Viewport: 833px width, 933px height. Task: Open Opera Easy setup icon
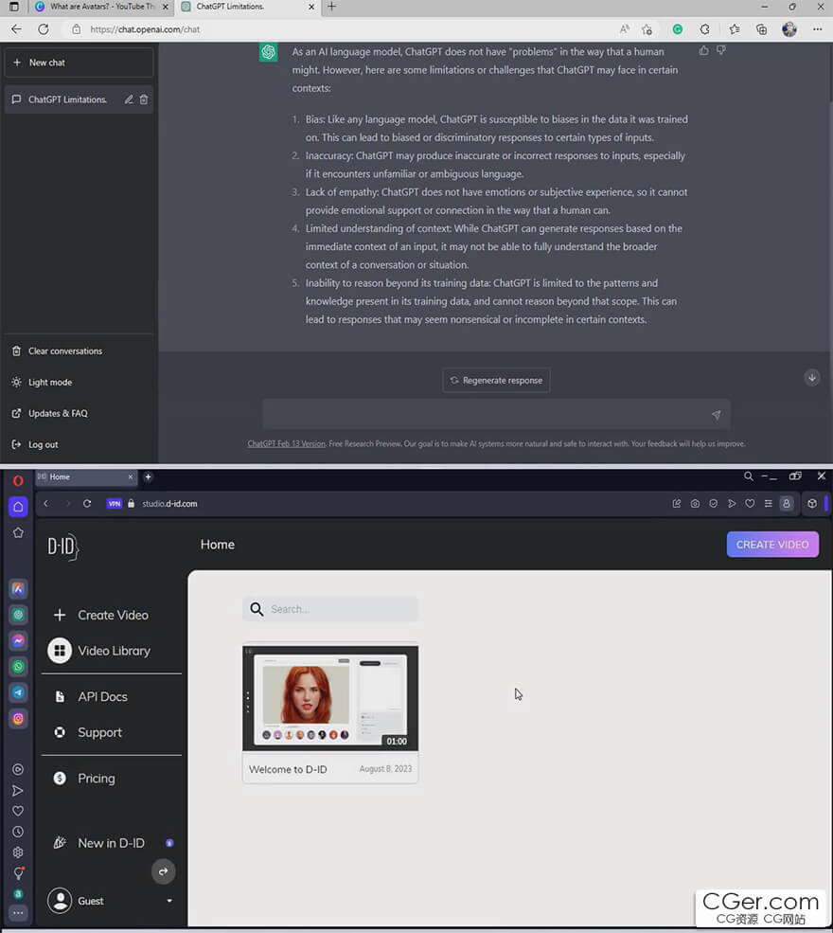pyautogui.click(x=769, y=503)
